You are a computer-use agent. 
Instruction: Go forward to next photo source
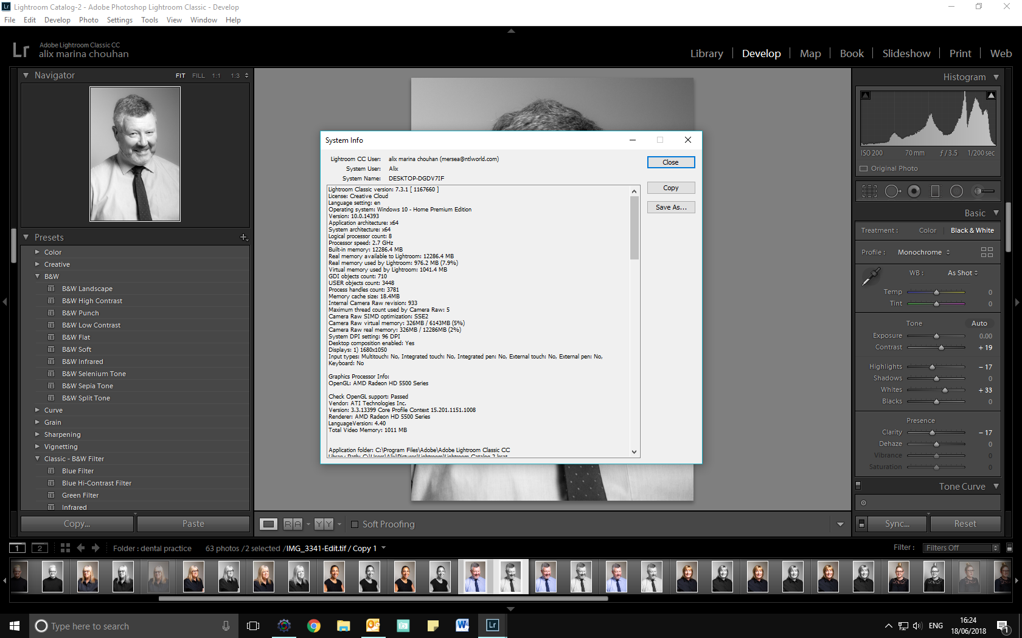(x=96, y=548)
